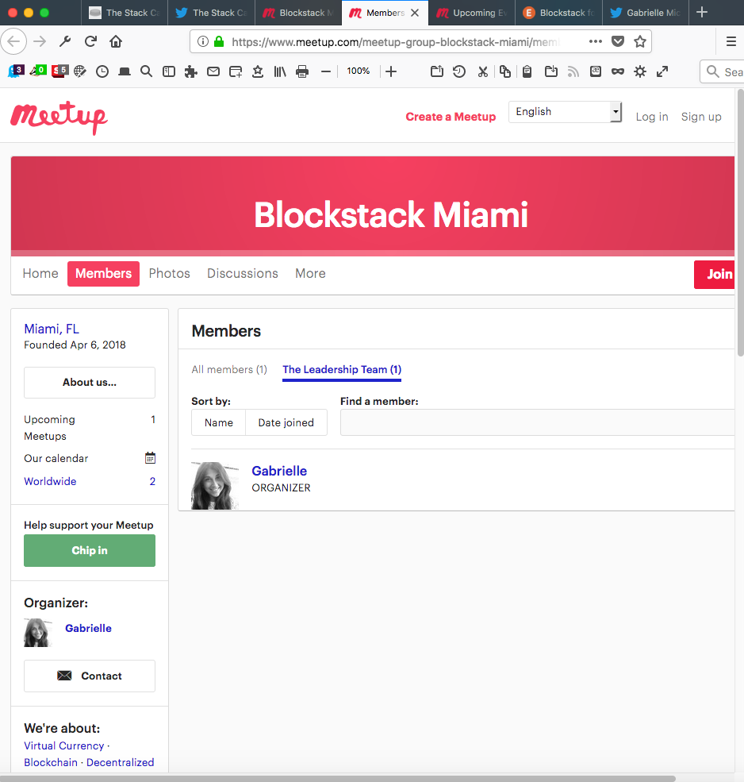Click the About us... button
The width and height of the screenshot is (744, 782).
pyautogui.click(x=90, y=383)
